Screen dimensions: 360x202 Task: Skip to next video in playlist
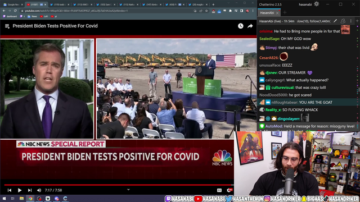click(x=30, y=190)
